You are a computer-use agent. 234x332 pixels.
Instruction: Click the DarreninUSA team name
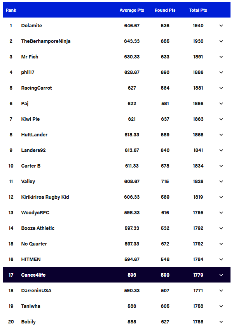tap(36, 291)
